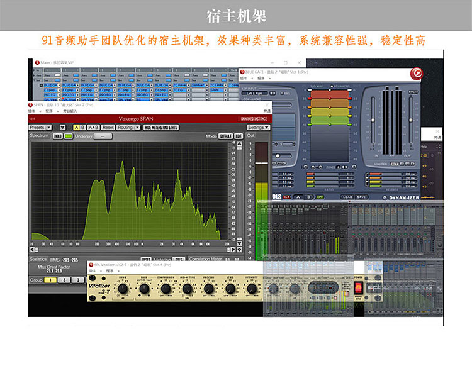Click SPAN horizontal frequency scrollbar
Screen dimensions: 472x383
(x=132, y=250)
